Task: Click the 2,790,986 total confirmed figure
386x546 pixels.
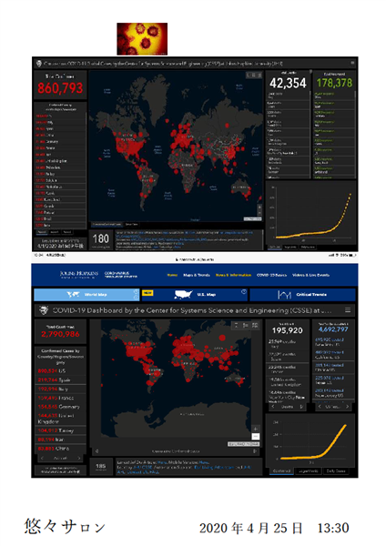Action: (60, 334)
